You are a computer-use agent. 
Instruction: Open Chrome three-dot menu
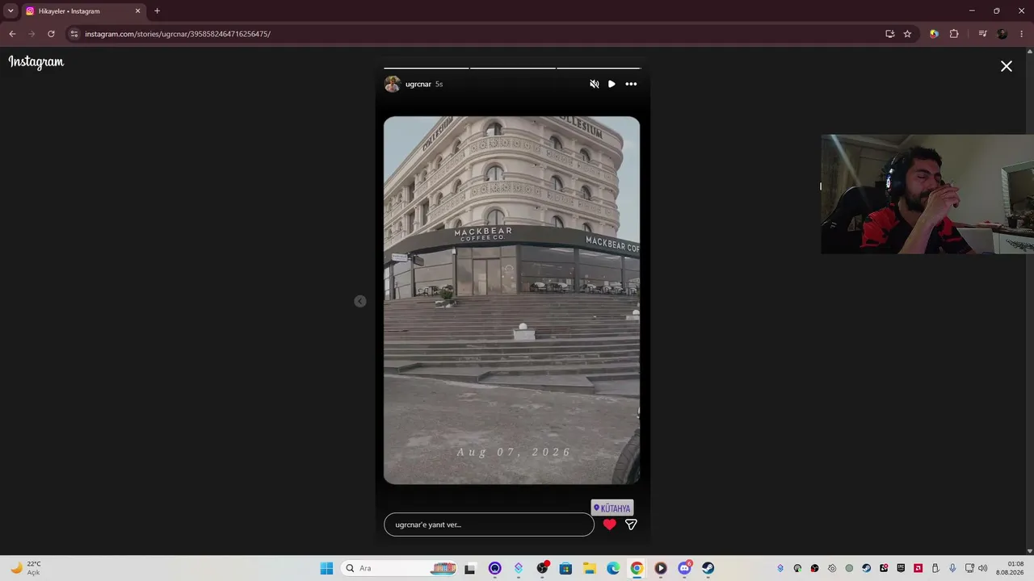point(1022,34)
